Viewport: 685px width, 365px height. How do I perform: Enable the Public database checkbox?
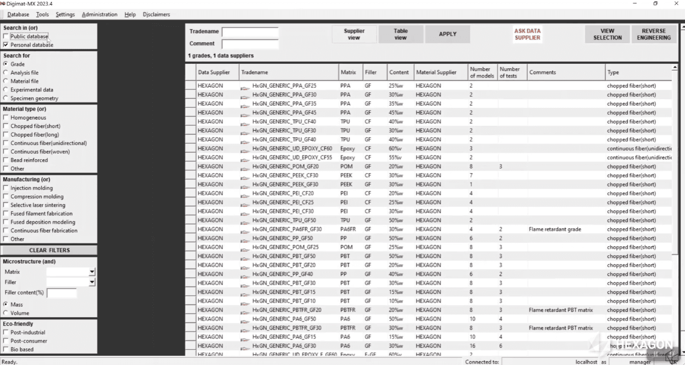tap(7, 36)
